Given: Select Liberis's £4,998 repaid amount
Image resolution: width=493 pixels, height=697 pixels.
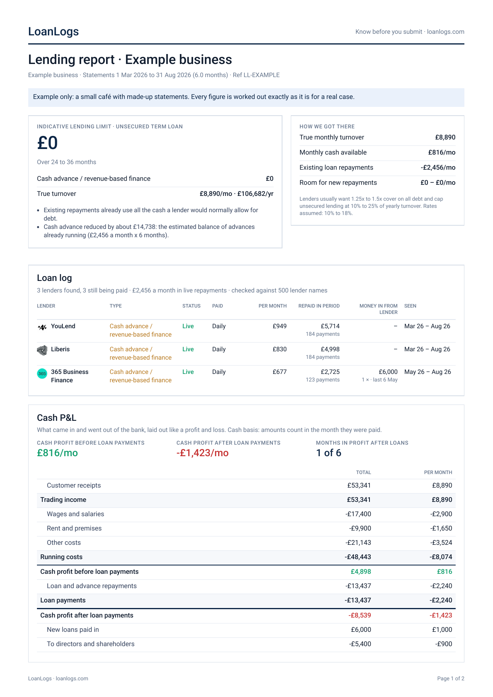Looking at the screenshot, I should pyautogui.click(x=330, y=349).
